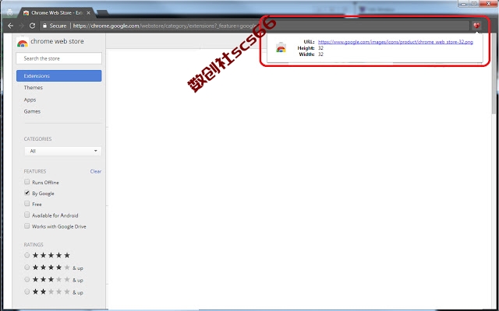Screen dimensions: 499x311
Task: Select two stars & up radio
Action: click(x=27, y=292)
